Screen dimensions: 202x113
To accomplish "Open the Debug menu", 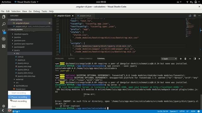I will click(x=37, y=11).
